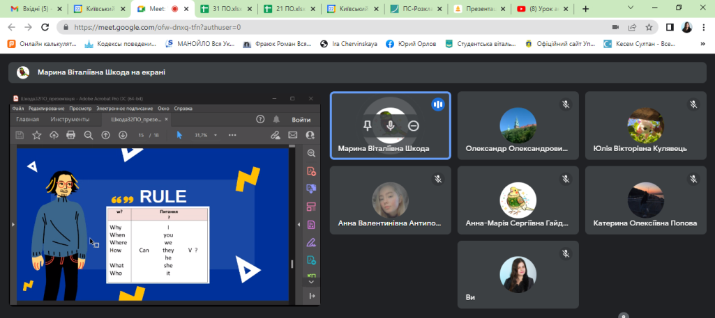Screen dimensions: 715x318
Task: Toggle the Chrome side panel
Action: tap(670, 27)
